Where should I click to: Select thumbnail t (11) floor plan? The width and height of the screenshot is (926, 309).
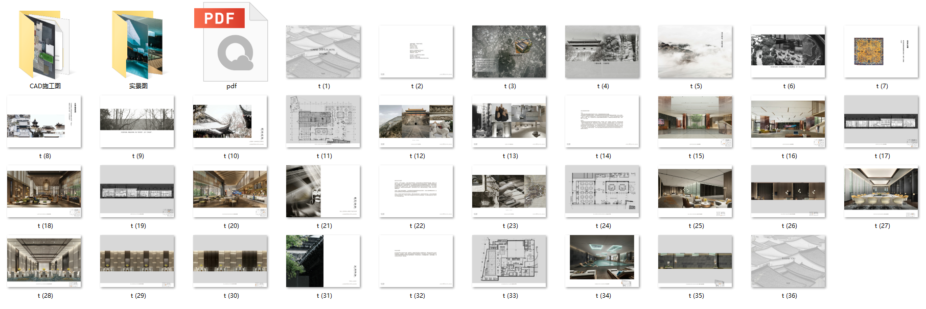[x=323, y=121]
